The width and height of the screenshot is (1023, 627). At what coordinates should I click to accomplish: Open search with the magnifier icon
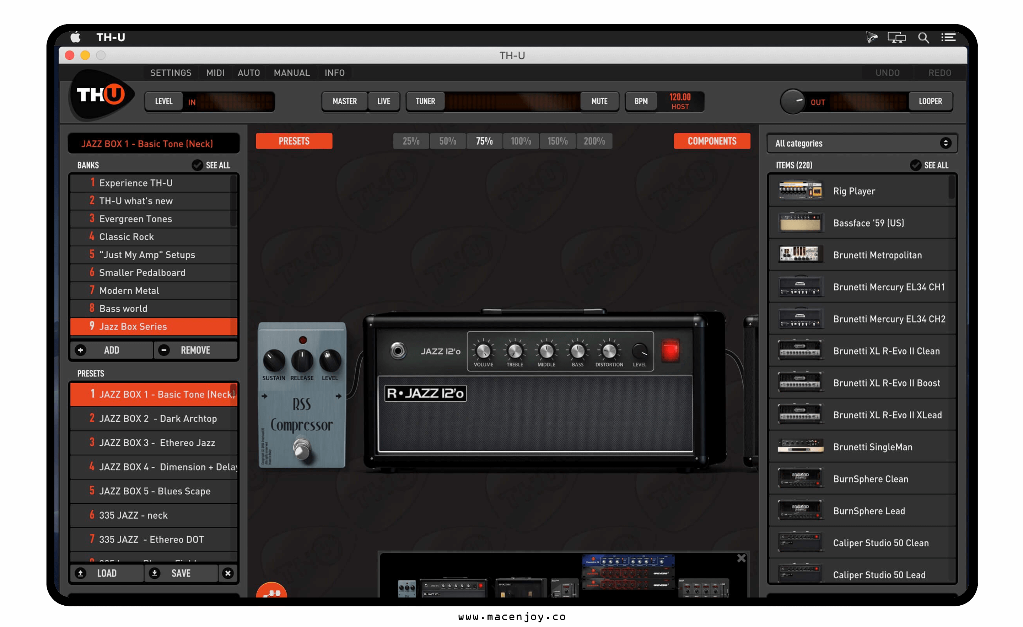pos(924,37)
